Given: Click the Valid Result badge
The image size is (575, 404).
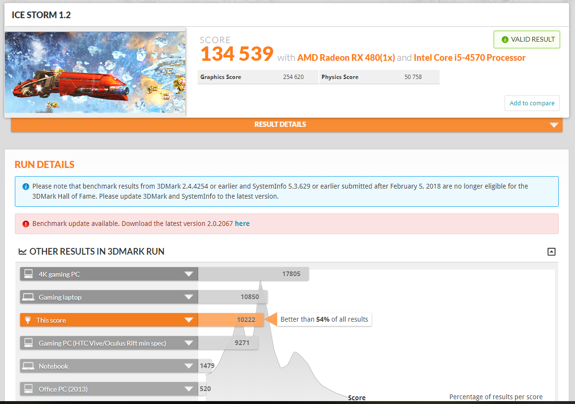Looking at the screenshot, I should pos(527,40).
